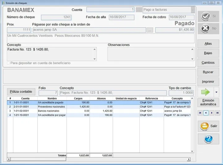Image resolution: width=223 pixels, height=165 pixels.
Task: Click the No cancel X button
Action: (208, 29)
